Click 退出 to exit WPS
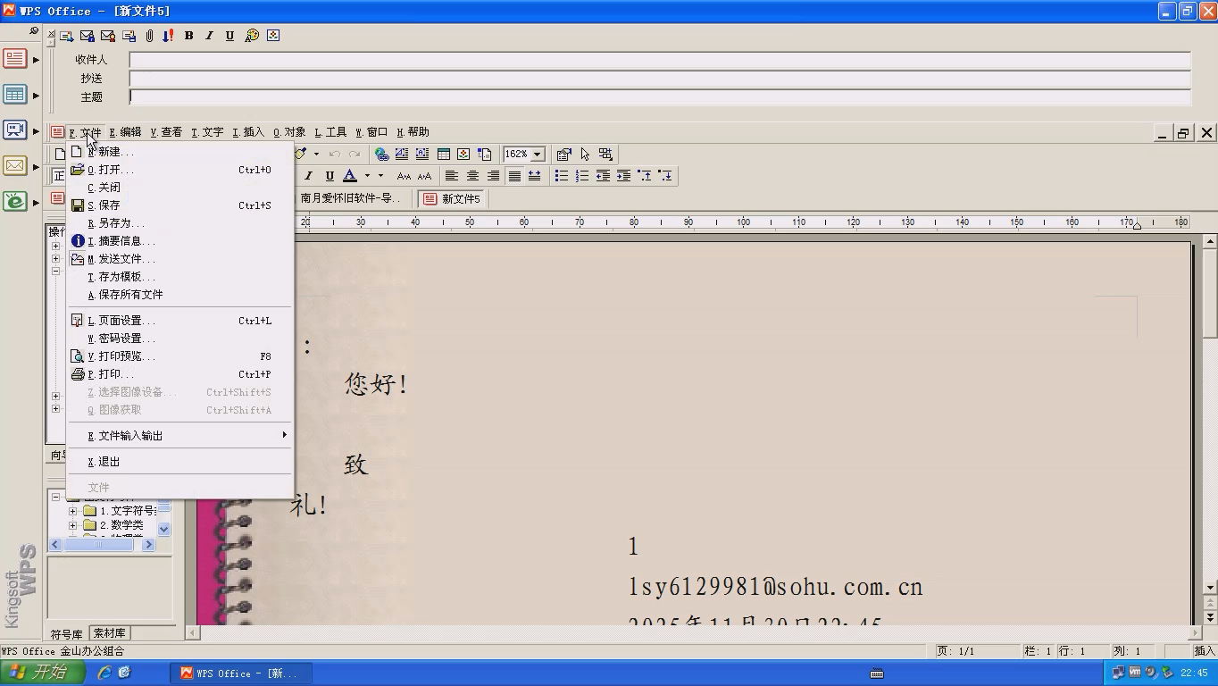This screenshot has width=1218, height=686. [180, 462]
